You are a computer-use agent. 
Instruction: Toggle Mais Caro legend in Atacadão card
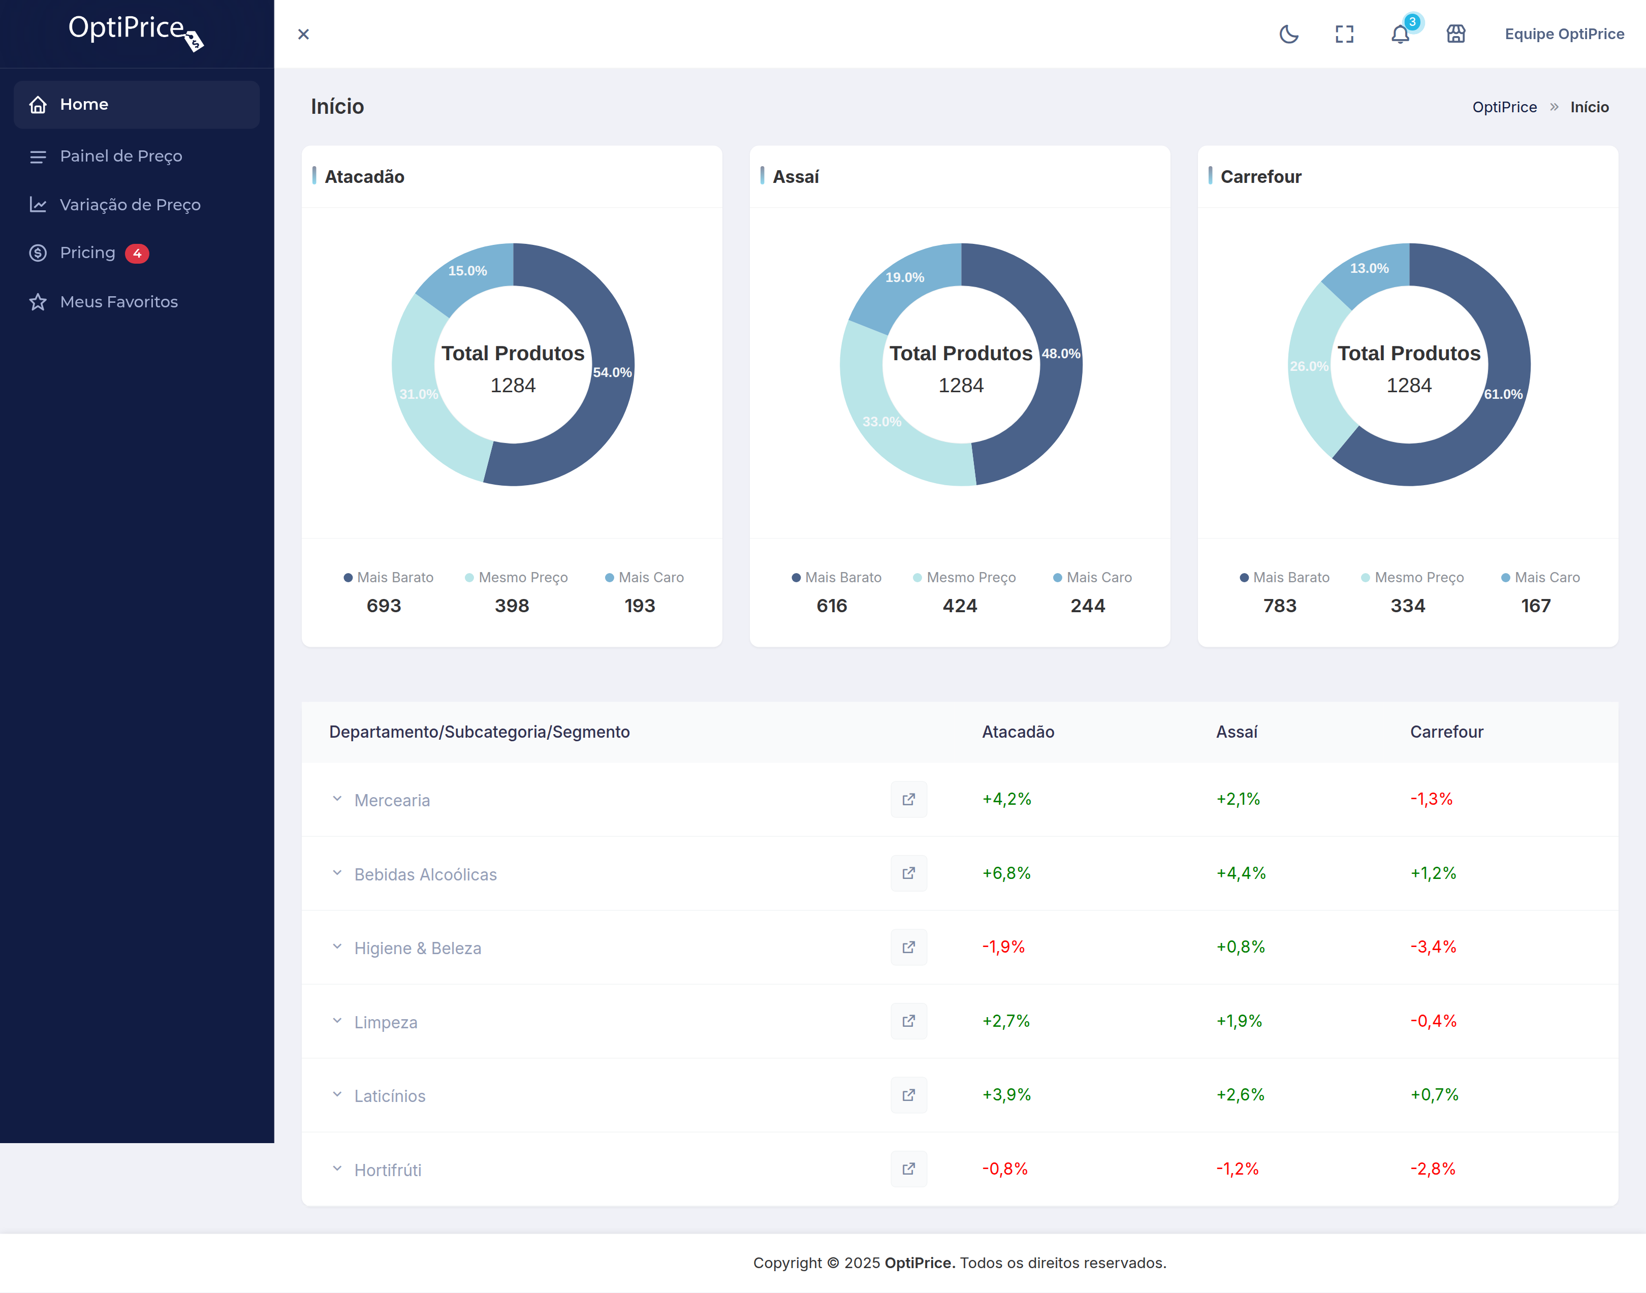point(644,578)
